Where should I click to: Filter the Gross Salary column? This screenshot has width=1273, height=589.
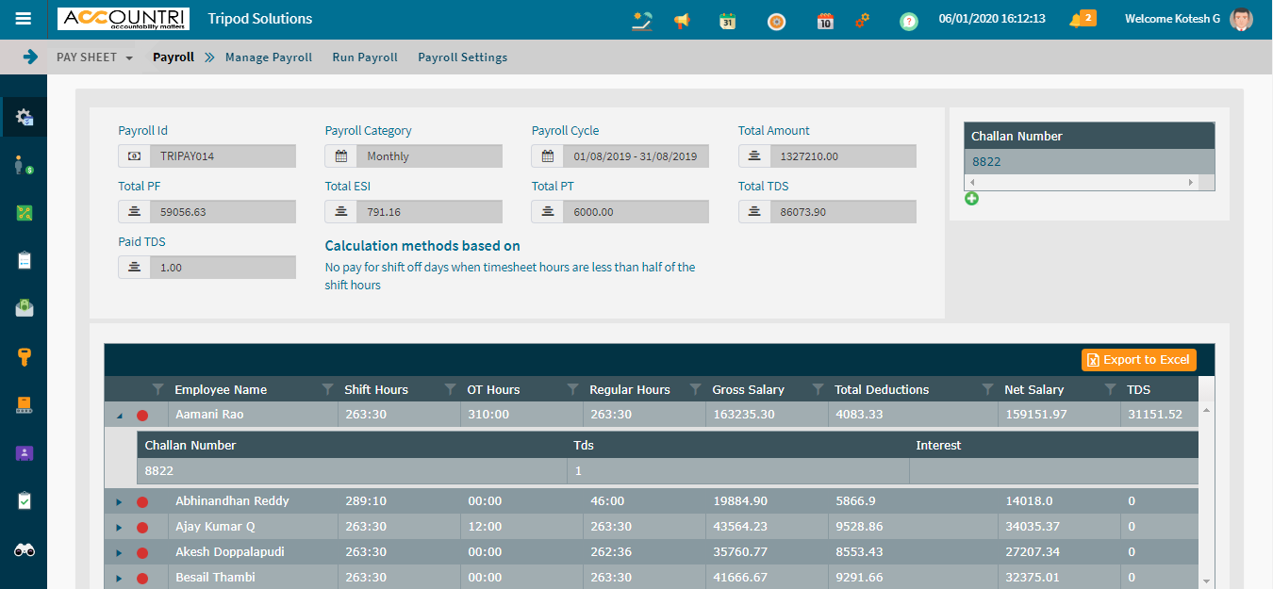pyautogui.click(x=695, y=389)
